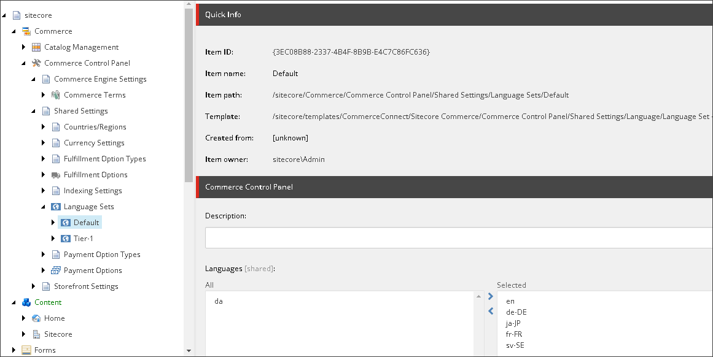Click the Commerce Engine Settings document icon
Viewport: 713px width, 357px height.
tap(46, 79)
